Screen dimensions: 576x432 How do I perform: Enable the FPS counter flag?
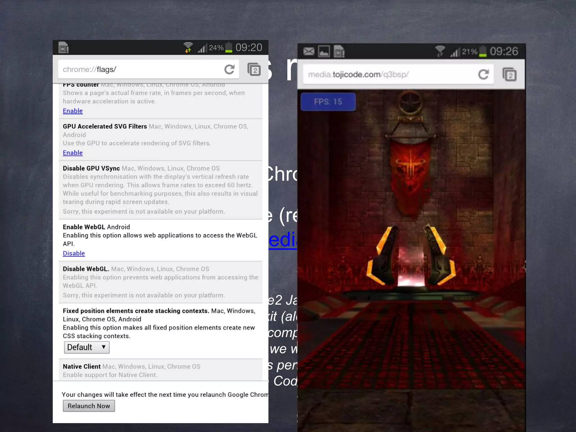(73, 111)
